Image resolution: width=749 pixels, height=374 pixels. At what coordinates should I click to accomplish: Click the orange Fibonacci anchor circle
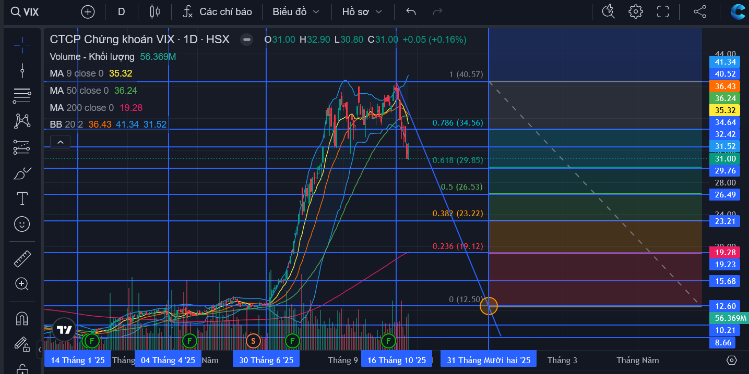489,306
